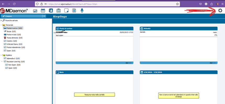Click the microphone voice recorder icon
Viewport: 225px width, 104px height.
tap(82, 11)
